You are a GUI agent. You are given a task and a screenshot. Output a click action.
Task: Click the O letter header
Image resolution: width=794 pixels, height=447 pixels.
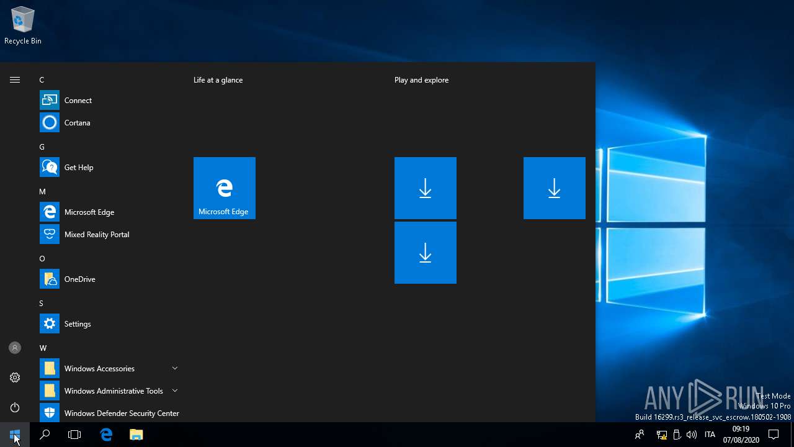click(42, 259)
